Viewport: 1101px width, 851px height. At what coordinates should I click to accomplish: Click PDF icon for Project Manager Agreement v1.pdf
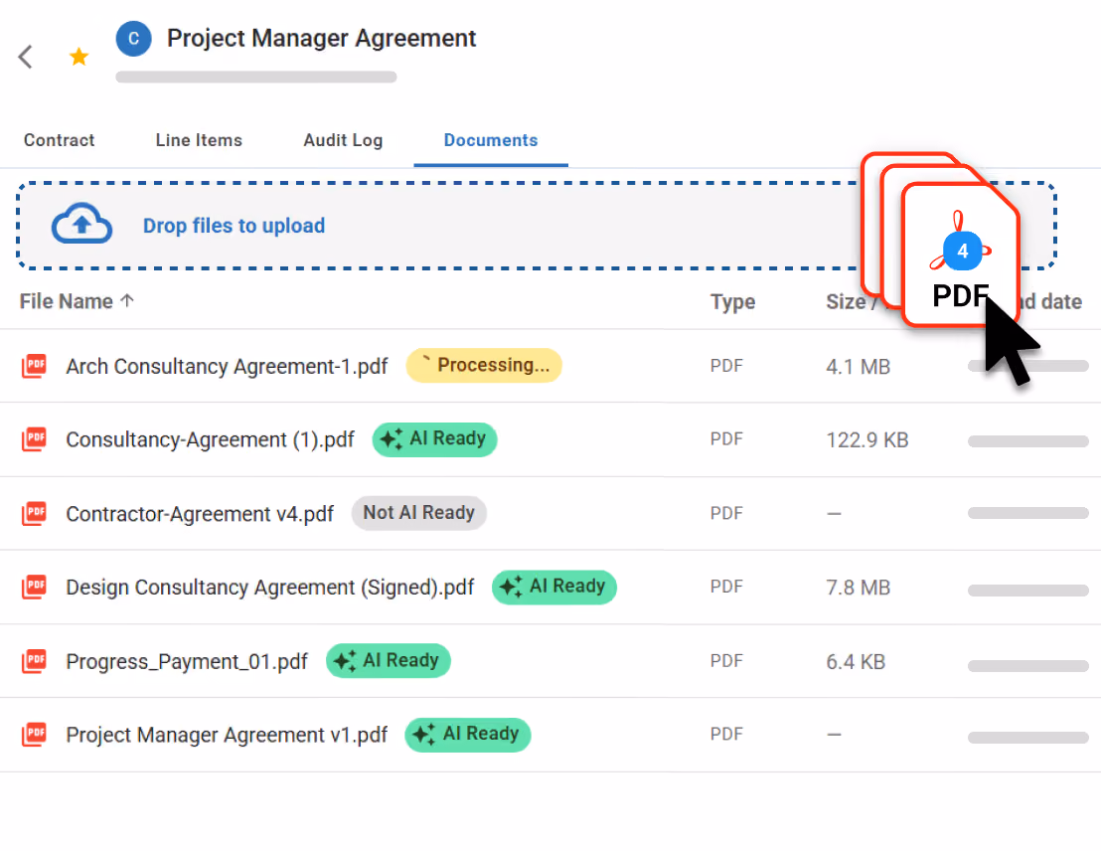(x=34, y=735)
